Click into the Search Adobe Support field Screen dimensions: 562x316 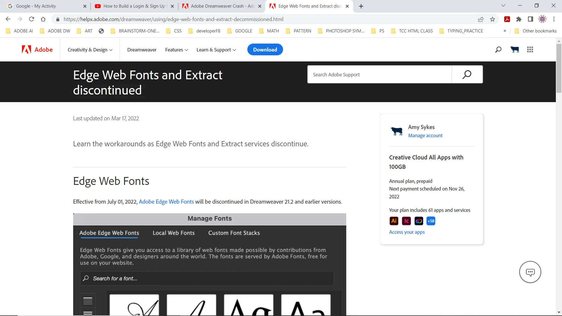pyautogui.click(x=380, y=75)
